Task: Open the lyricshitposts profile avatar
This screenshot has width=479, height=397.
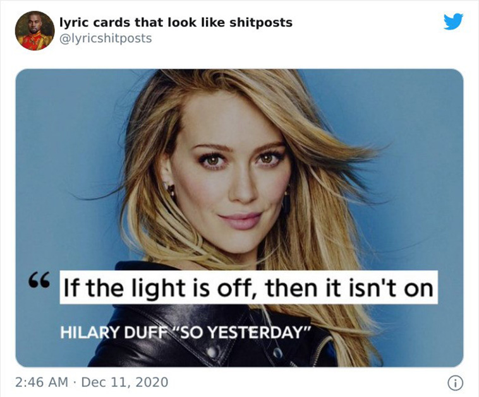Action: 35,30
